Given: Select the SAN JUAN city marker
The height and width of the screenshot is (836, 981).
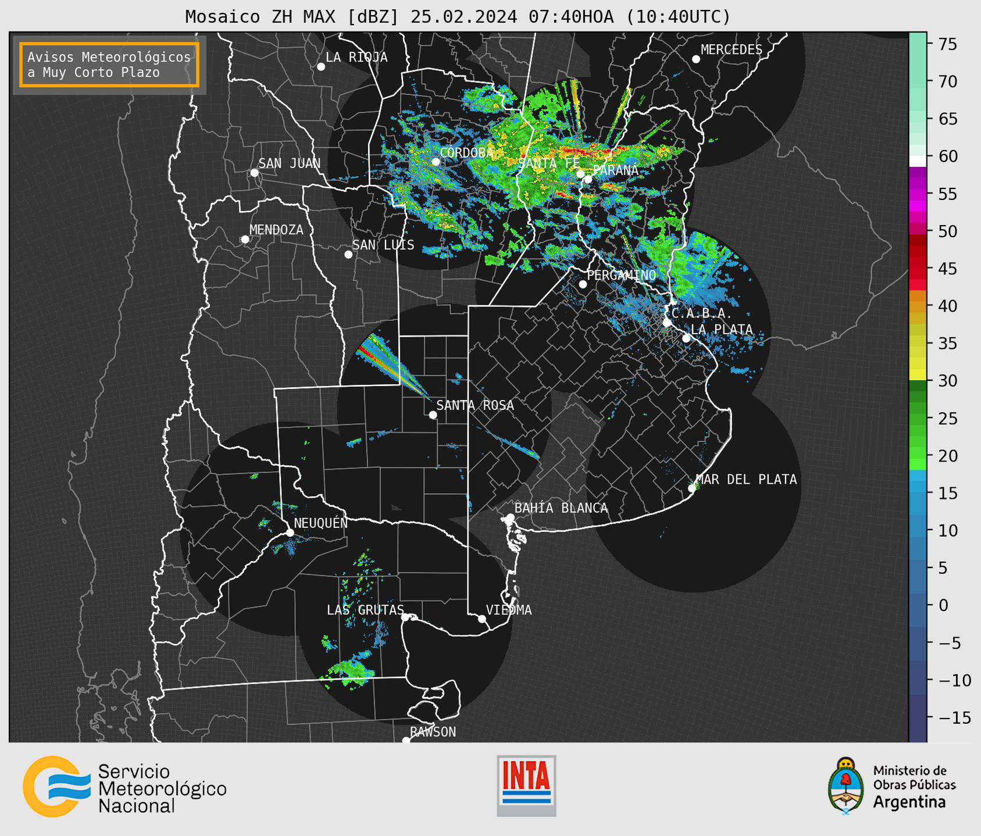Looking at the screenshot, I should [x=254, y=173].
